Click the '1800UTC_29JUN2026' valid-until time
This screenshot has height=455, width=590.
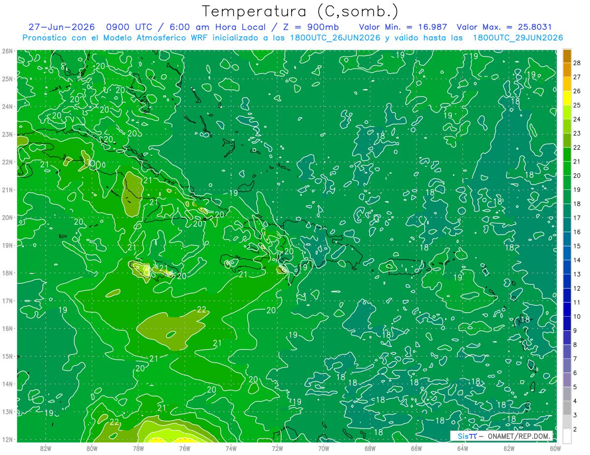[x=518, y=38]
